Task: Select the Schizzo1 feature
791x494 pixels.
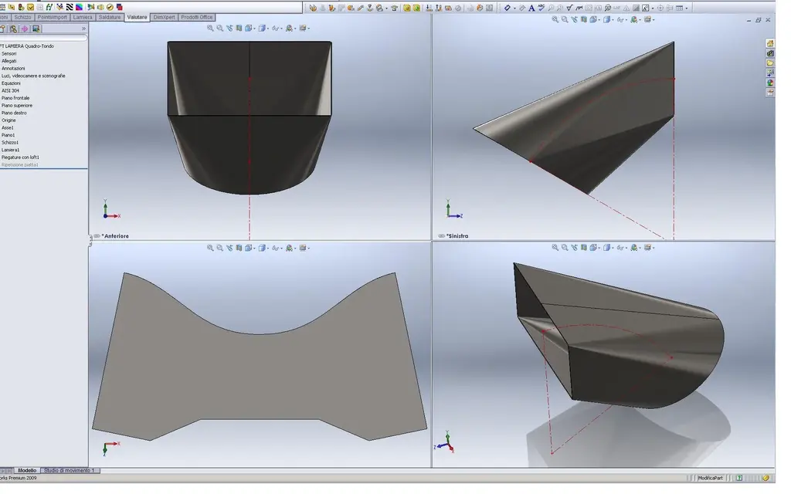Action: [x=10, y=143]
